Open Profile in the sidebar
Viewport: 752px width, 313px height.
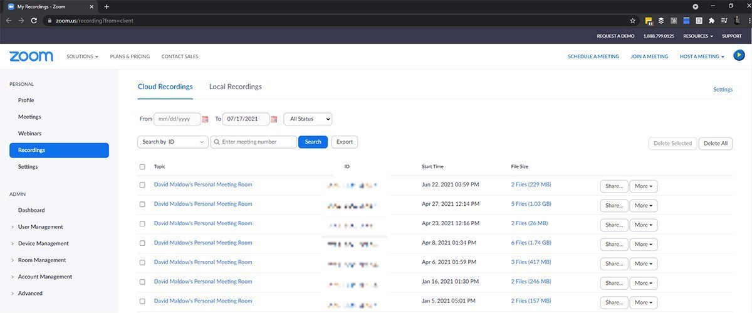tap(26, 100)
